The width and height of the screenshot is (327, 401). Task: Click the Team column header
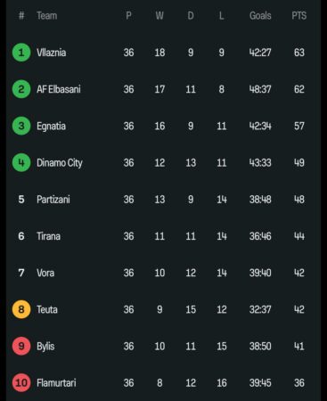click(x=46, y=16)
